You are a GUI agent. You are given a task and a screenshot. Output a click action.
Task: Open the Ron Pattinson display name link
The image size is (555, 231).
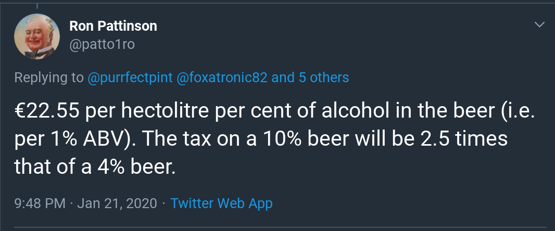pos(113,26)
